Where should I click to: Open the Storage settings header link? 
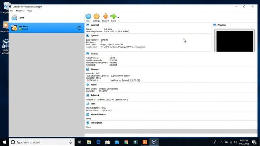click(x=95, y=69)
